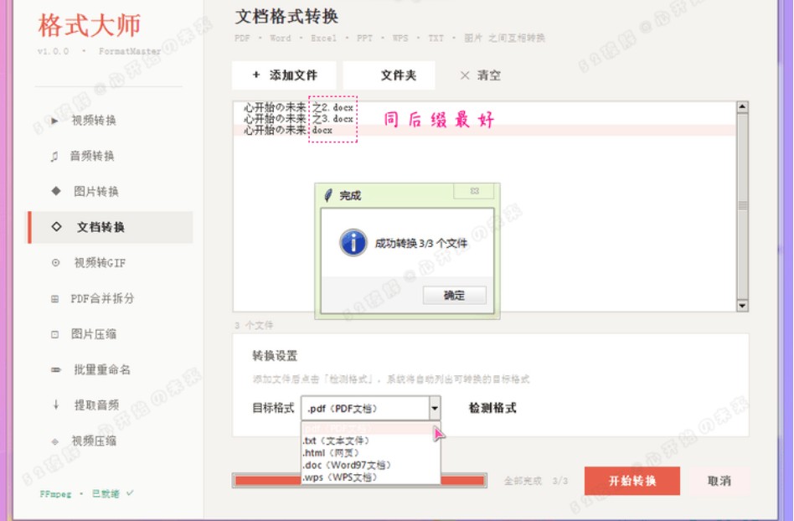
Task: Click the 格式大师 app title
Action: pos(89,25)
